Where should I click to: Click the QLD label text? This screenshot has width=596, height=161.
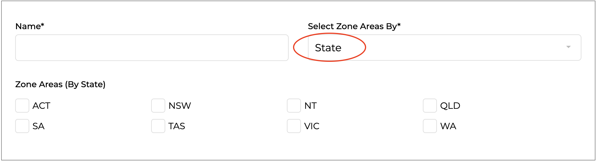pos(450,106)
